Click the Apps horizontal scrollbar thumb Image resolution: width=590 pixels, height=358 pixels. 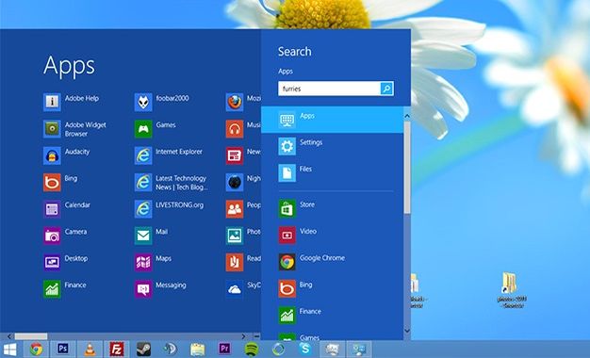click(31, 336)
